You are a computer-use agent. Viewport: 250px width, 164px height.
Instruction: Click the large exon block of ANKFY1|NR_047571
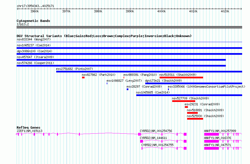(212, 148)
